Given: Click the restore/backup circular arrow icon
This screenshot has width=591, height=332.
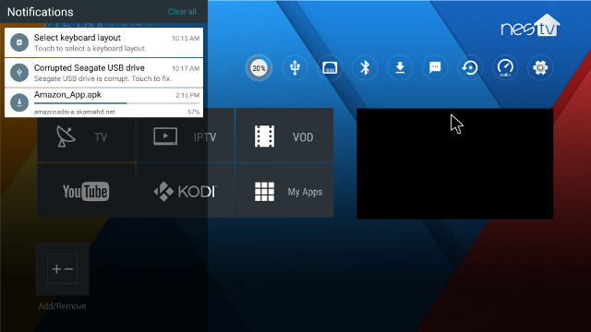Looking at the screenshot, I should pos(470,67).
